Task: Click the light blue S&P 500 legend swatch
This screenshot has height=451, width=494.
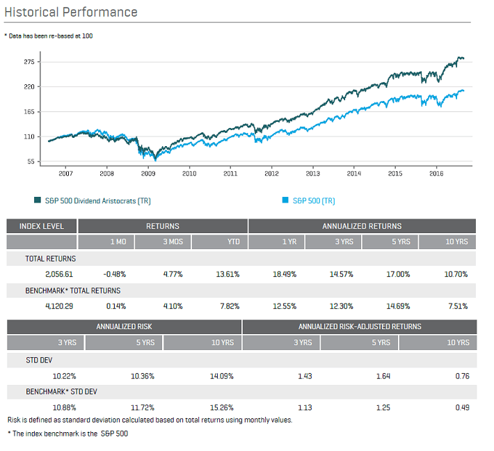Action: 285,200
